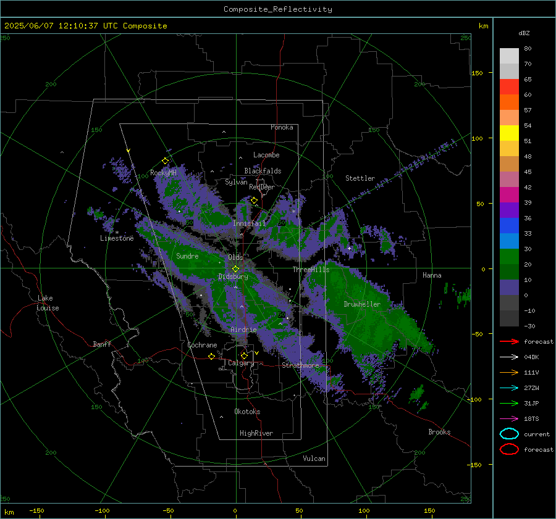
Task: Click white plus marker southeast of Stettler
Action: pos(349,248)
